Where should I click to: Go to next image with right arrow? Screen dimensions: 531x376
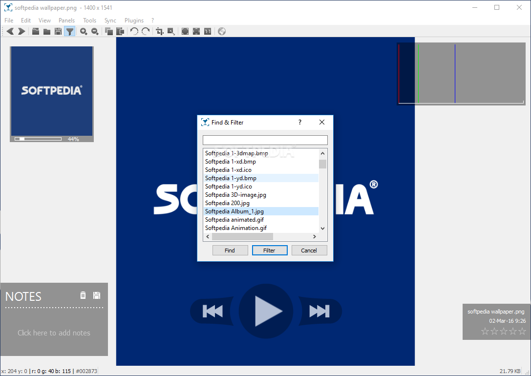pos(21,31)
